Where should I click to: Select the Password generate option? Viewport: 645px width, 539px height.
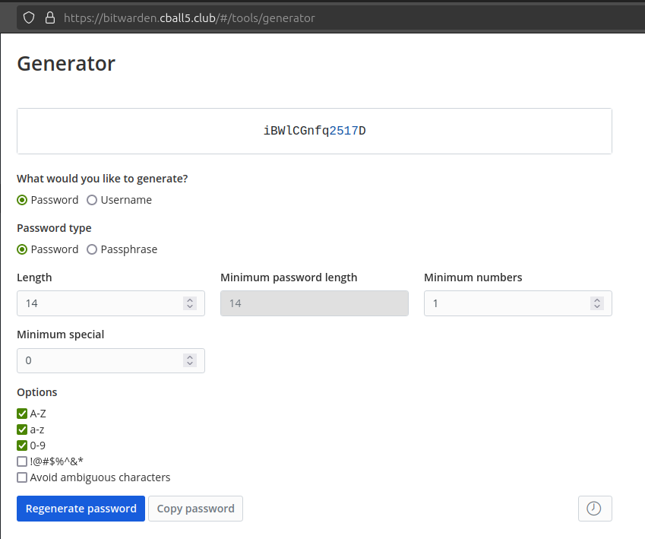coord(22,200)
